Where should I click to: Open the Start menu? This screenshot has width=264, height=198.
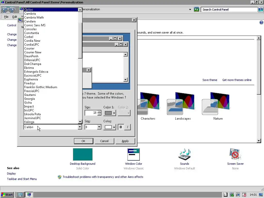click(x=7, y=195)
